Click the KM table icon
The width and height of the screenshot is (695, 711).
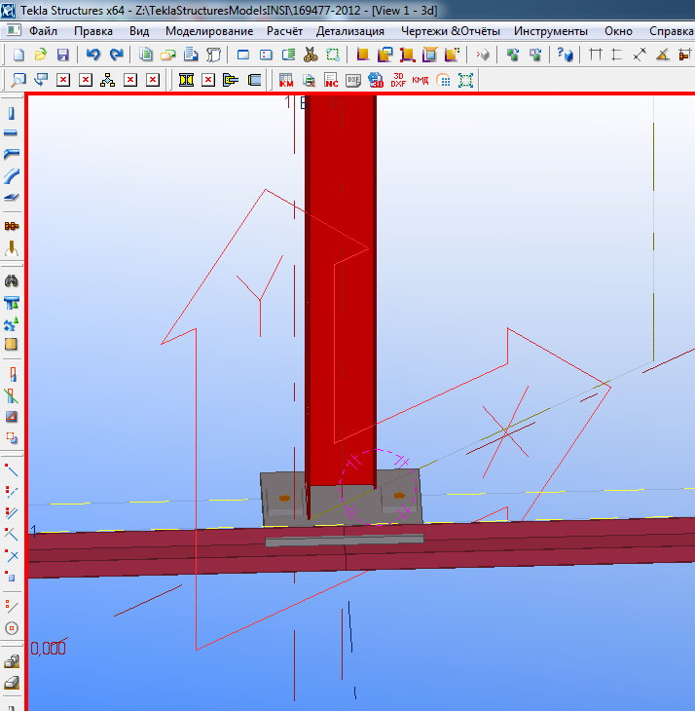pyautogui.click(x=286, y=80)
